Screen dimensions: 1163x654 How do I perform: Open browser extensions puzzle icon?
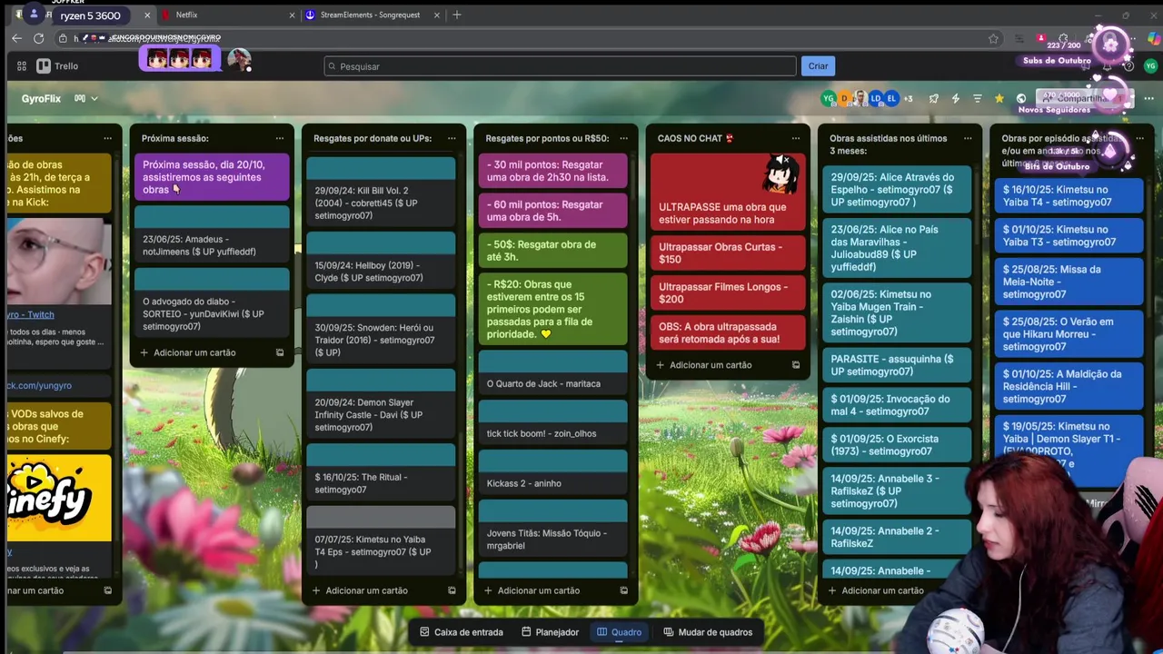coord(1063,38)
